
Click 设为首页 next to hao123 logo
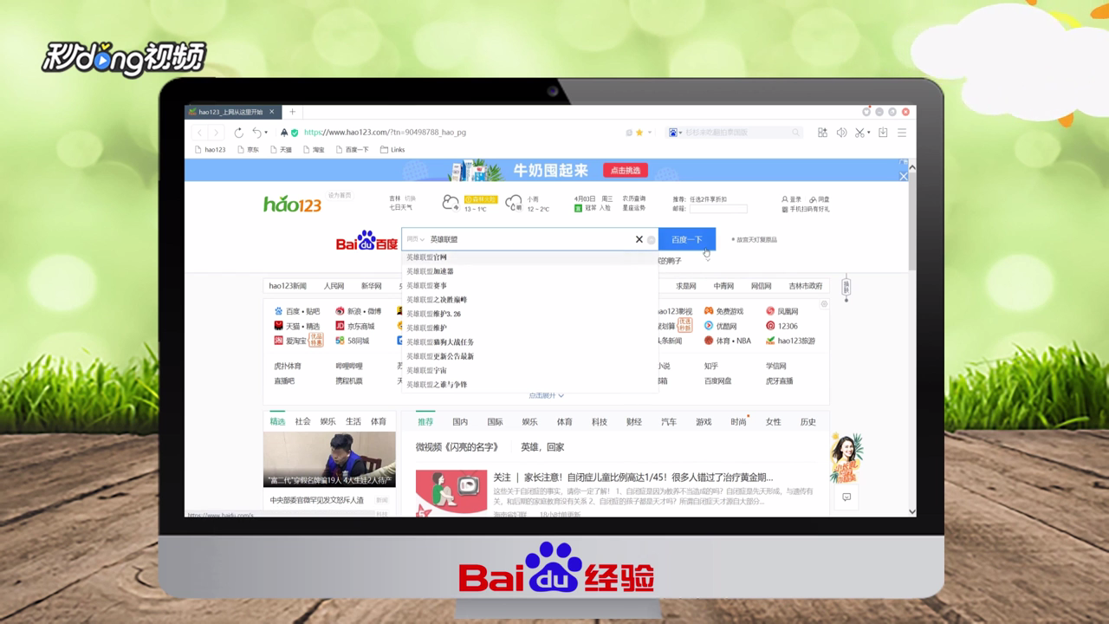(340, 196)
